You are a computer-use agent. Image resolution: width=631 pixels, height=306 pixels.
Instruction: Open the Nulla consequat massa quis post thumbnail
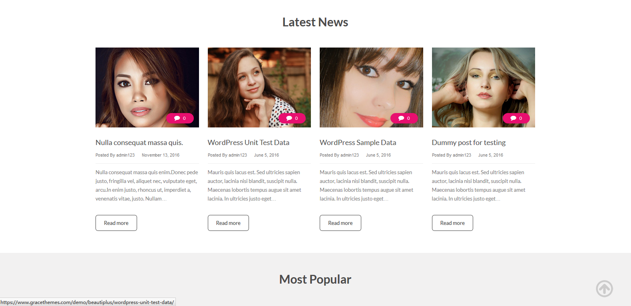tap(147, 87)
